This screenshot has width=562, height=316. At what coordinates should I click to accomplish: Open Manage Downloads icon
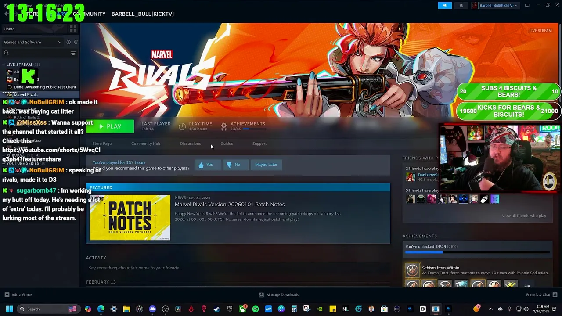click(x=261, y=294)
